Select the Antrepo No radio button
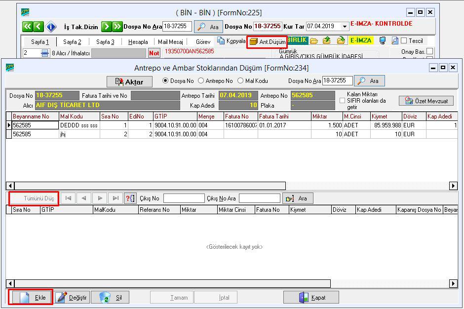Viewport: 464px width, 309px height. (x=201, y=80)
